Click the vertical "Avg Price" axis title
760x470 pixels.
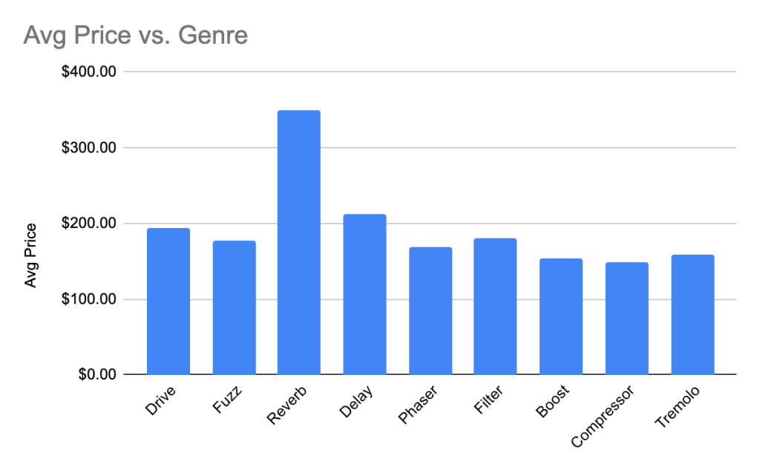[30, 255]
